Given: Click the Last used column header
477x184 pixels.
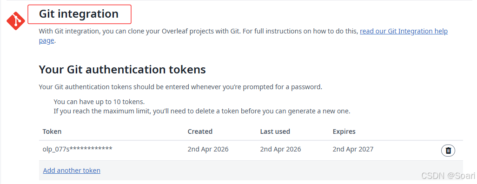Looking at the screenshot, I should pos(275,131).
